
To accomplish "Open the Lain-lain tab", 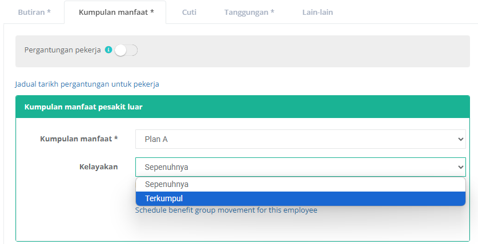I will pyautogui.click(x=318, y=12).
